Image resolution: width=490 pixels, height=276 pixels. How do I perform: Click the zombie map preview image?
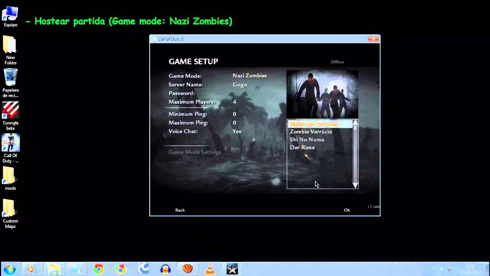click(x=322, y=94)
